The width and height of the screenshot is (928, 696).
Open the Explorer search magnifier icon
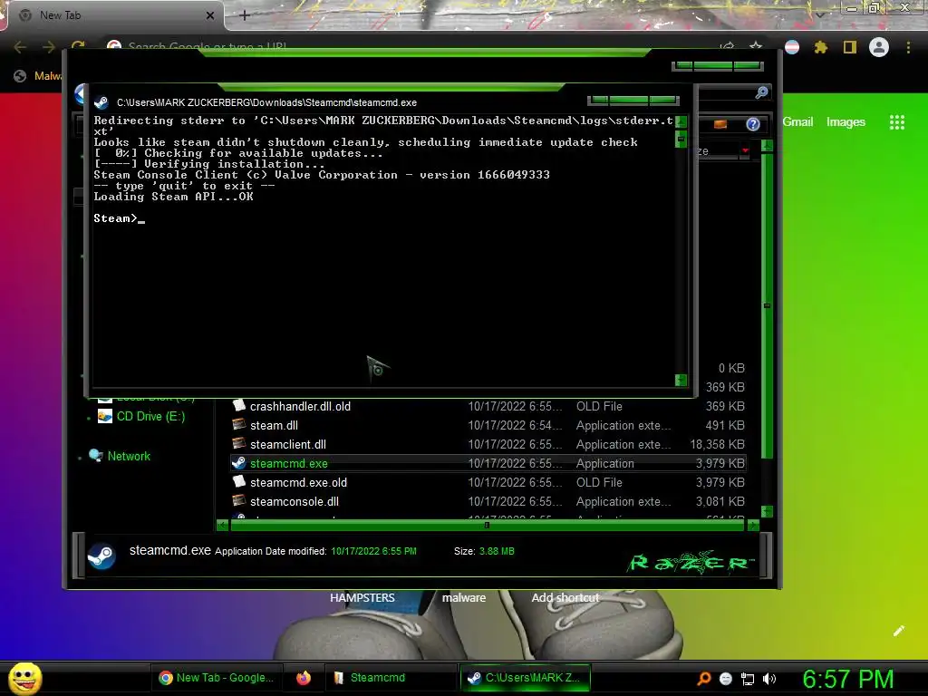click(x=761, y=92)
